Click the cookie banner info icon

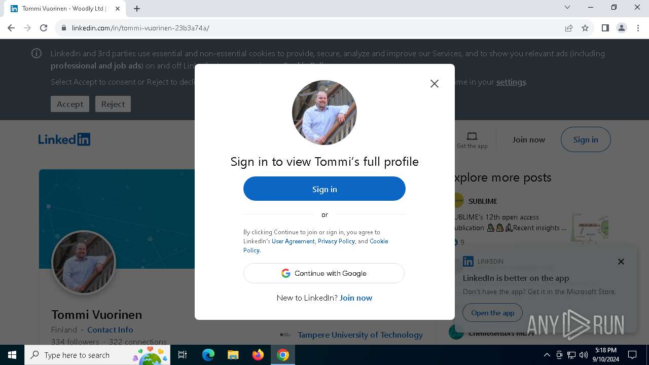37,53
